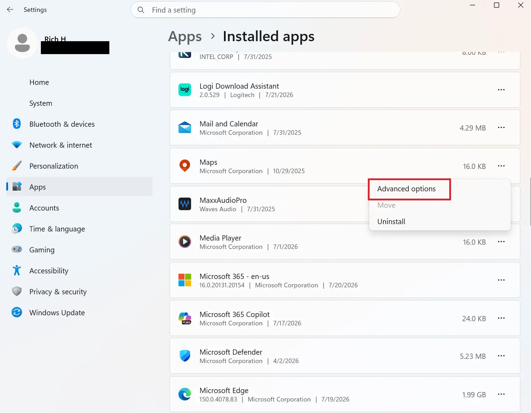Click the Mail and Calendar envelope icon
Screen dimensions: 531x413
(x=185, y=128)
